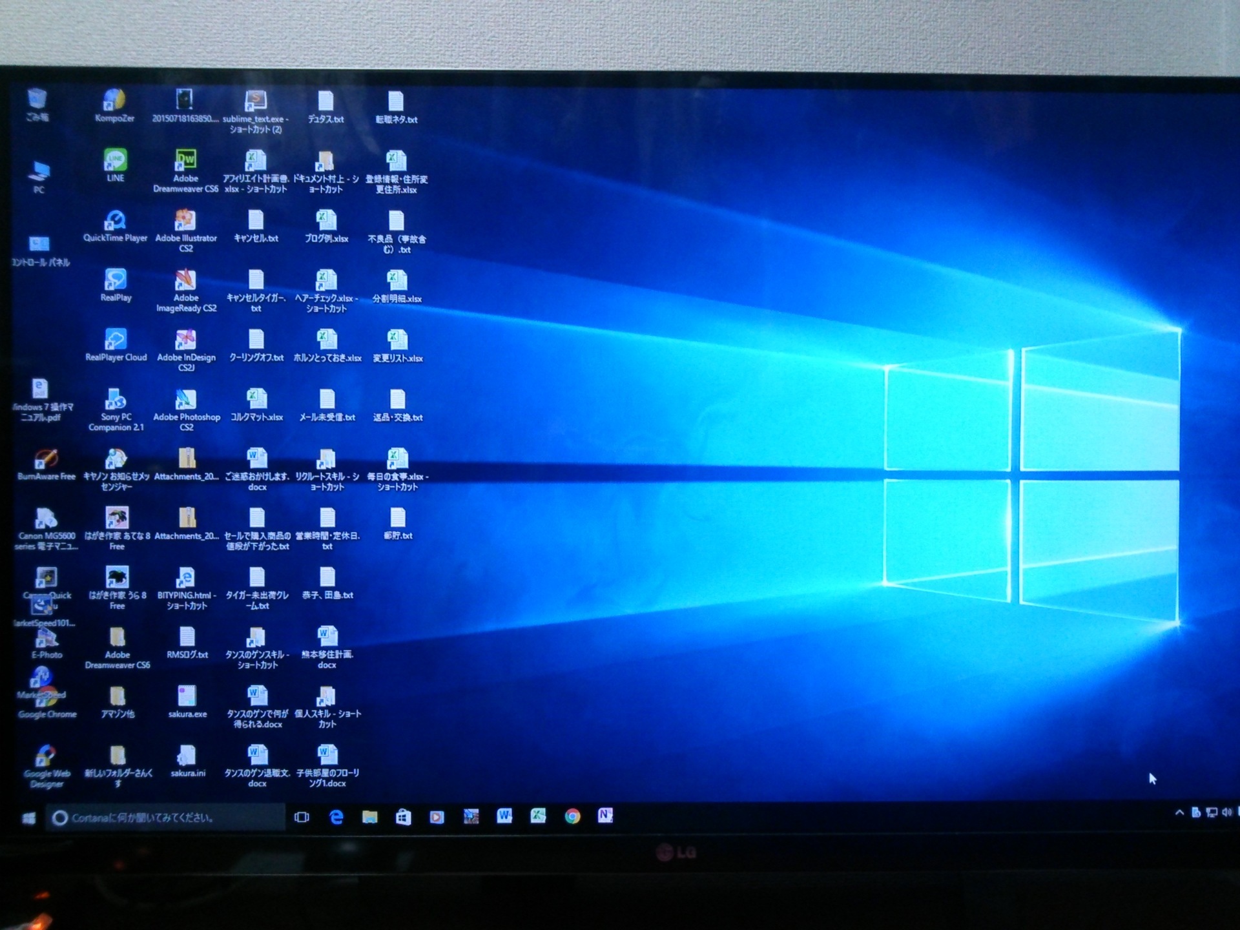Screen dimensions: 1240x930
Task: Select the キャンセル.txt file icon
Action: [x=256, y=227]
